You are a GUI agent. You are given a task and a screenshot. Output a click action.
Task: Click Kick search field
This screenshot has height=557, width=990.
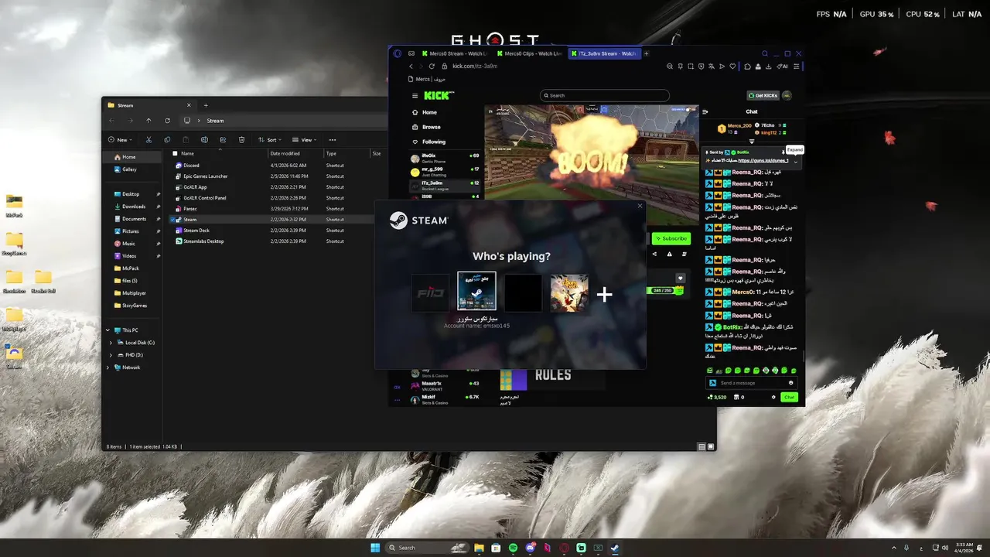pos(605,96)
